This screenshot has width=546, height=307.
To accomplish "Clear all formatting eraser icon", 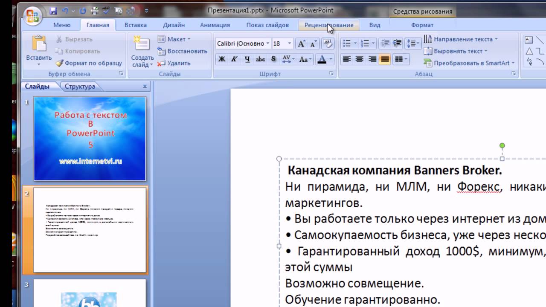I will (x=328, y=43).
